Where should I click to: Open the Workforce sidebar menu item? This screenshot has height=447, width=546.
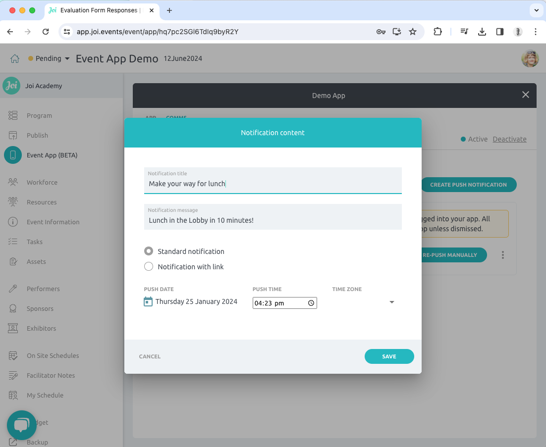42,182
